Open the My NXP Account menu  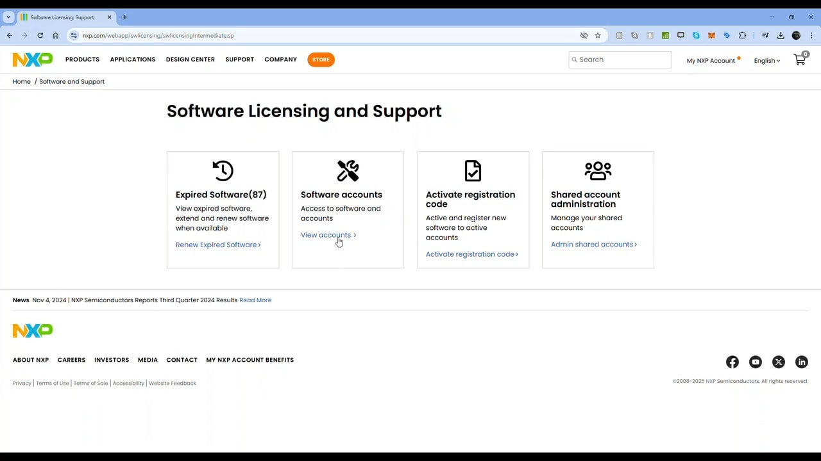[x=711, y=61]
